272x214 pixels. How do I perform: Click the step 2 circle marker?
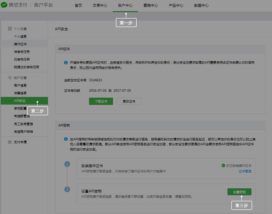tap(67, 189)
